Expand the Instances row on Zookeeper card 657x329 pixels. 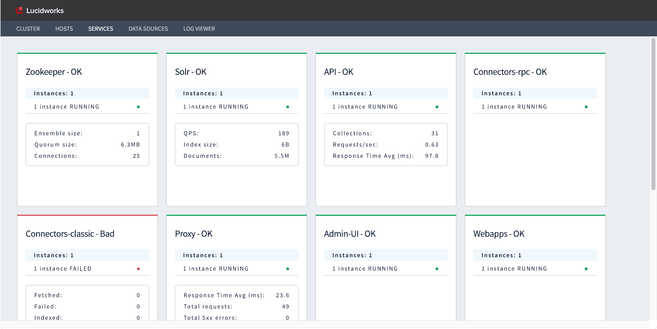pyautogui.click(x=87, y=93)
